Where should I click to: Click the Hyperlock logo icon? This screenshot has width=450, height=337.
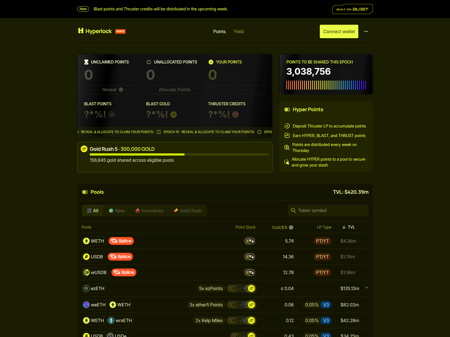tap(81, 31)
